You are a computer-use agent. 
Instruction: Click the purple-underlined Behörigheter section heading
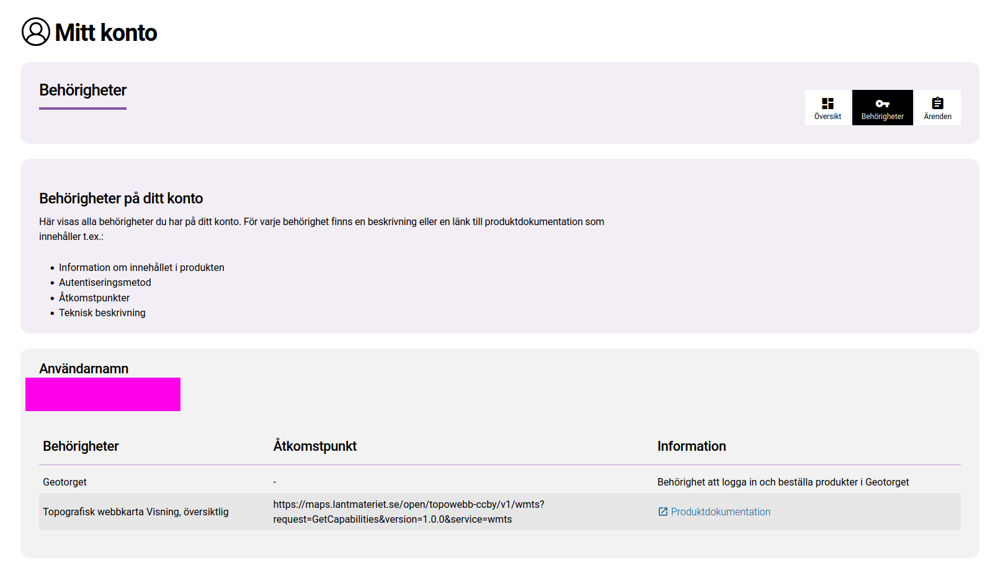tap(82, 91)
